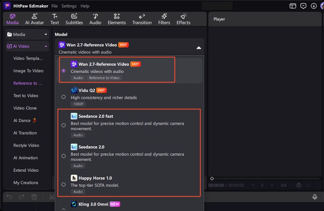Click the layout switch icon in title bar
Screen dimensions: 324x211
(x=293, y=6)
